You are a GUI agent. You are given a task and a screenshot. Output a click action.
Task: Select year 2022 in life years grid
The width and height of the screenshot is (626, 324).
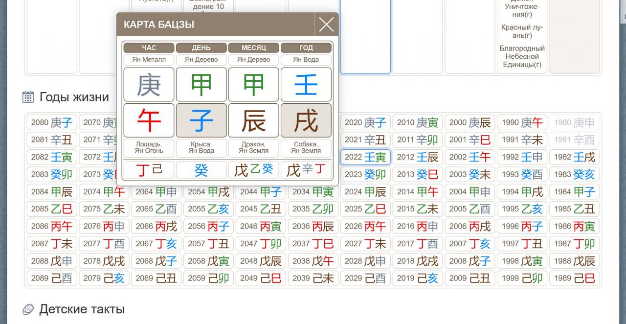(365, 157)
